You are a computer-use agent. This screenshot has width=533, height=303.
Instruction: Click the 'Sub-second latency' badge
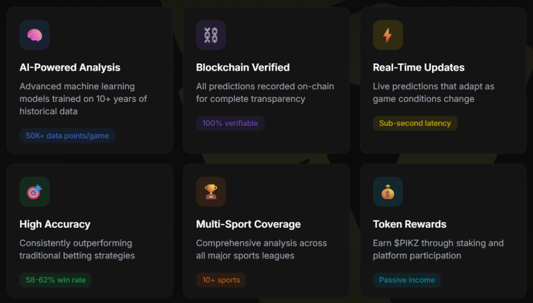click(415, 123)
